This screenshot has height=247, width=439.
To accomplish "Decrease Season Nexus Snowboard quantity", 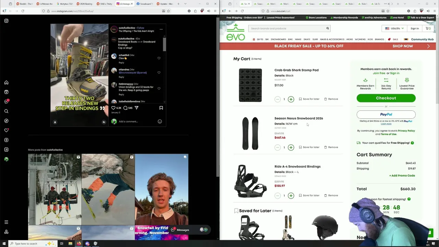I will [x=277, y=148].
